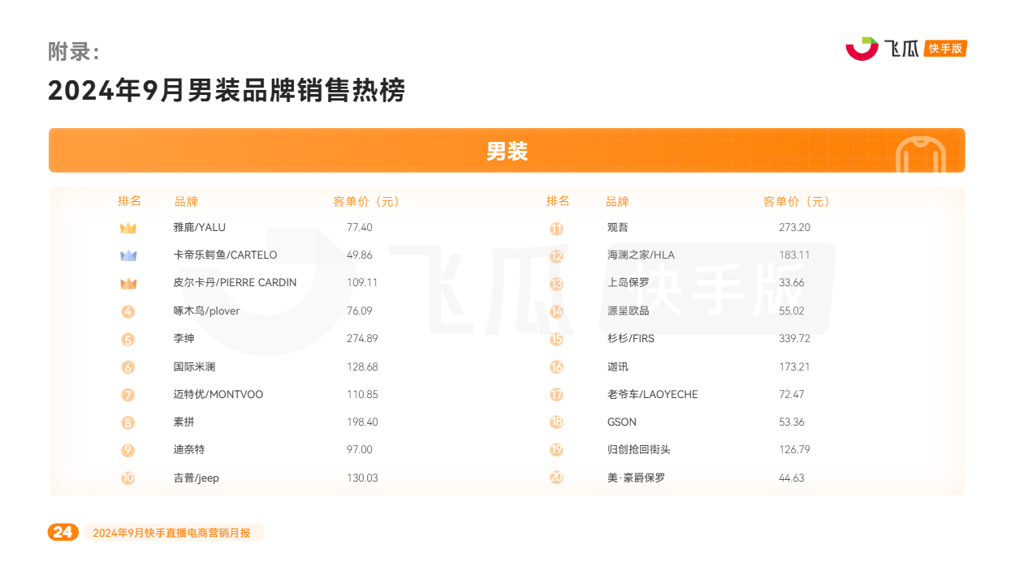Click rank badge 5 next to 李绅
The height and width of the screenshot is (570, 1015).
coord(128,340)
